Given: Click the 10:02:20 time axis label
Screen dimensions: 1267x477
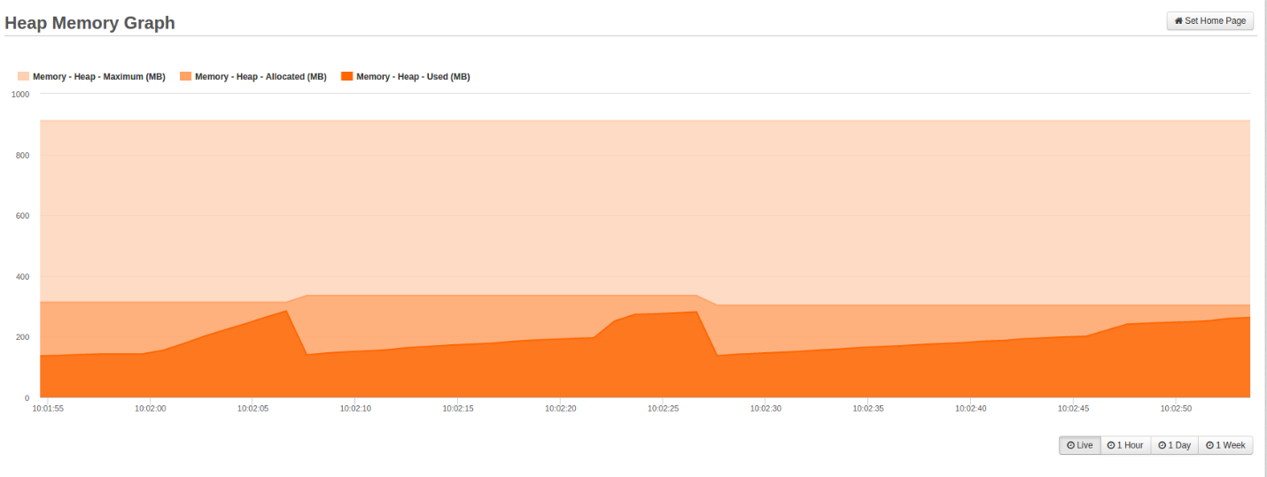Looking at the screenshot, I should [x=561, y=409].
